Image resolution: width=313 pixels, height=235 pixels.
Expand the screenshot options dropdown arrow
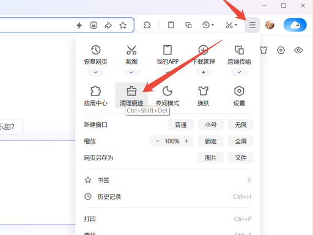click(236, 25)
